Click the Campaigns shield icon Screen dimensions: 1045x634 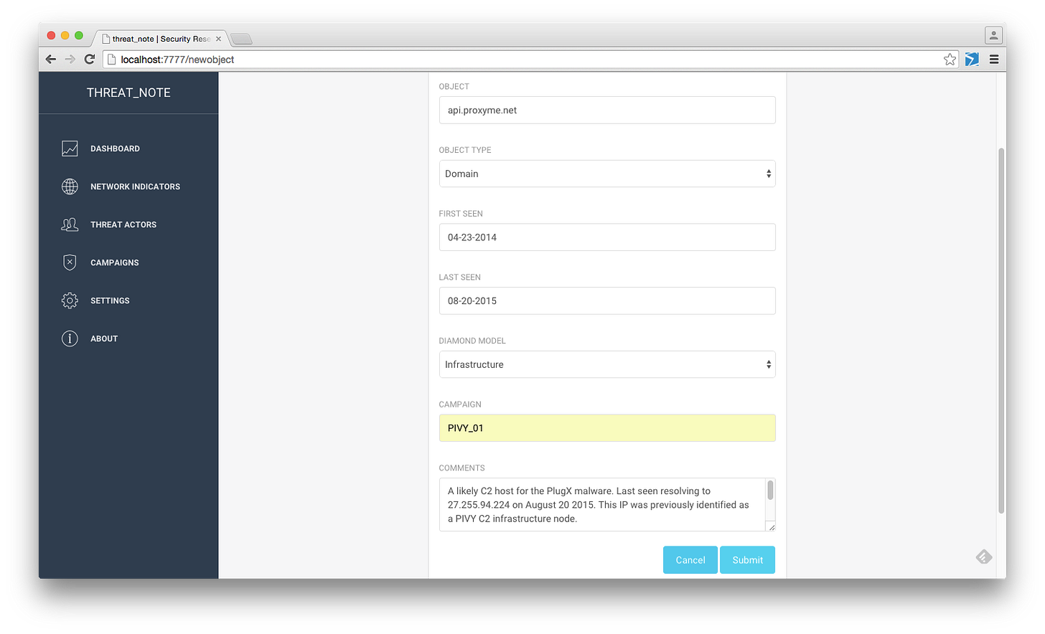coord(69,262)
